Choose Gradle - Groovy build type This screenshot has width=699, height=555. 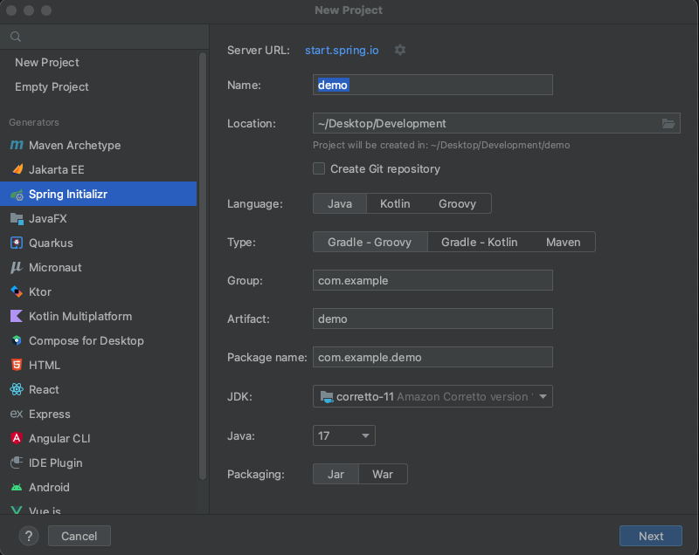click(370, 242)
